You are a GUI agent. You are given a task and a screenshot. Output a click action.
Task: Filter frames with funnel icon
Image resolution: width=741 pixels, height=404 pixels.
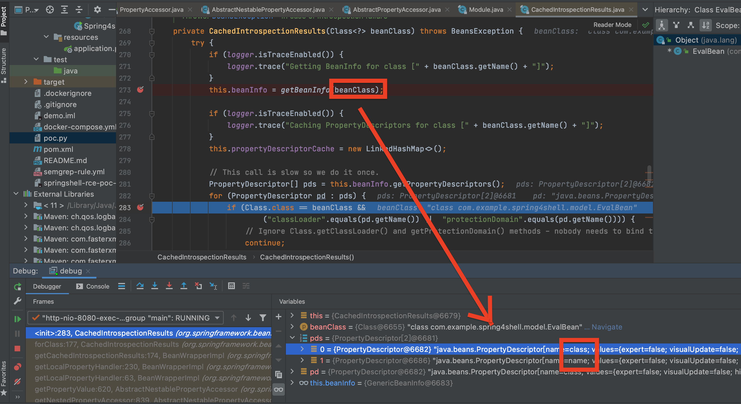click(263, 318)
